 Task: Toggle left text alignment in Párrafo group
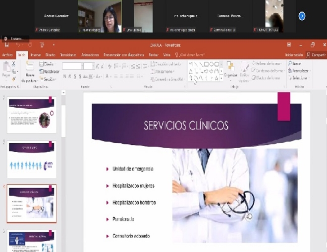pos(116,76)
